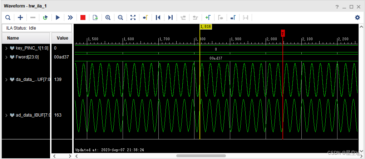Click the waveform horizontal scrollbar thumb
Viewport: 365px width, 159px height.
pyautogui.click(x=201, y=156)
